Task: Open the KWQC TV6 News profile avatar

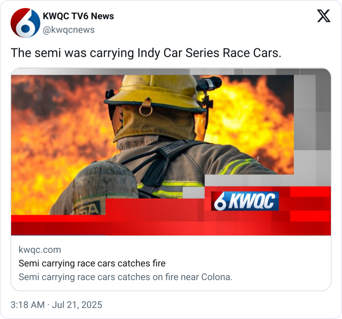Action: (25, 23)
